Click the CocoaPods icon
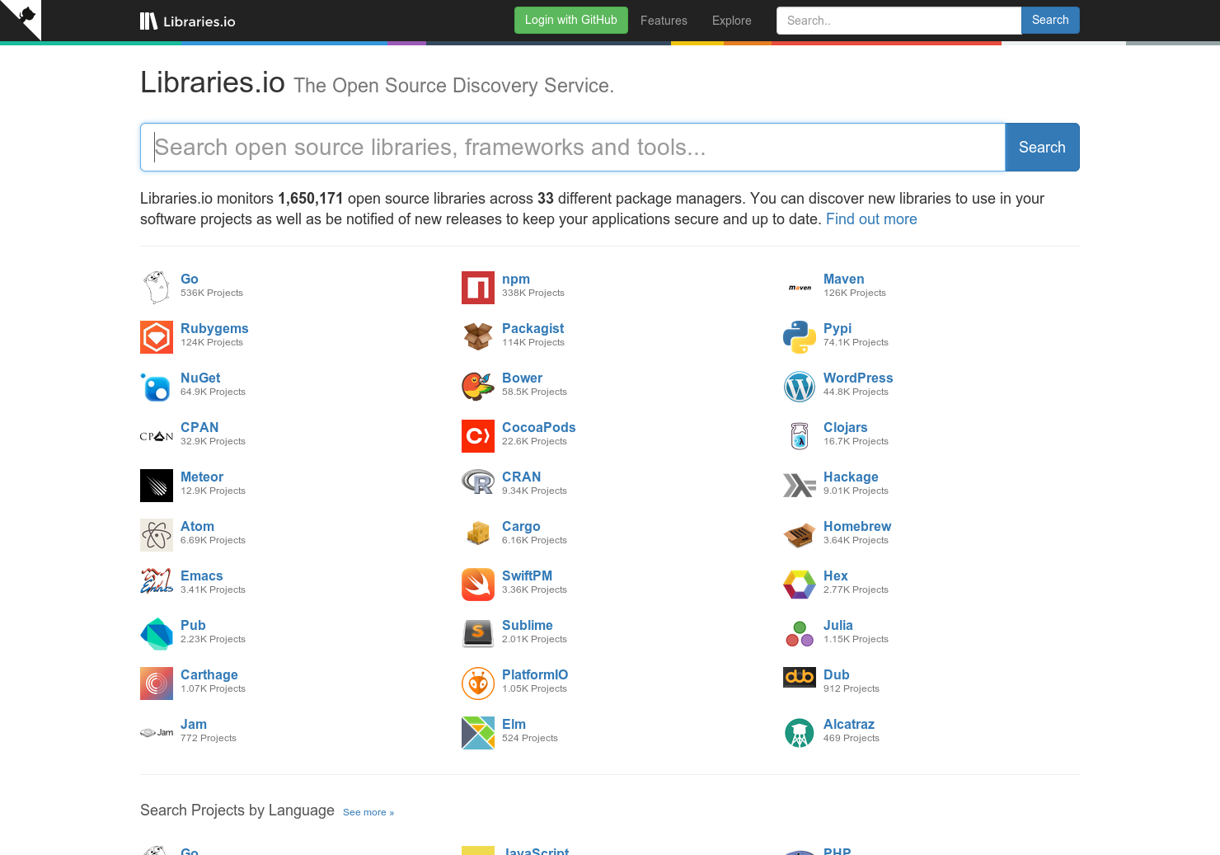Viewport: 1220px width, 855px height. coord(478,435)
